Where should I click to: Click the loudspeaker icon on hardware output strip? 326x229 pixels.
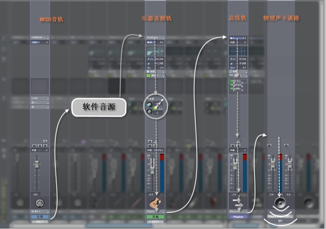pos(280,203)
